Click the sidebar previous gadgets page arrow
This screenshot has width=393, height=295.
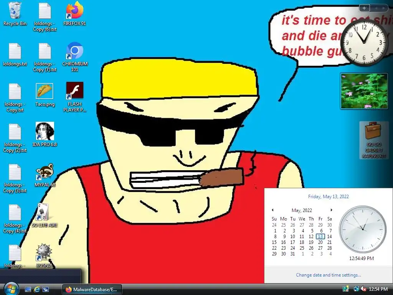(x=376, y=8)
